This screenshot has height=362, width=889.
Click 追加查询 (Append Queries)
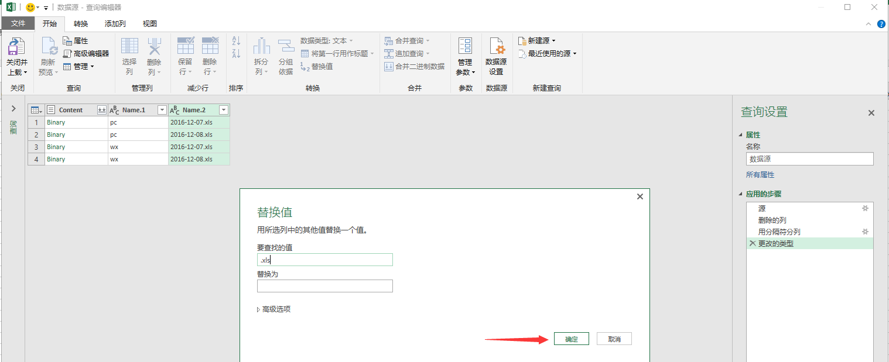406,53
